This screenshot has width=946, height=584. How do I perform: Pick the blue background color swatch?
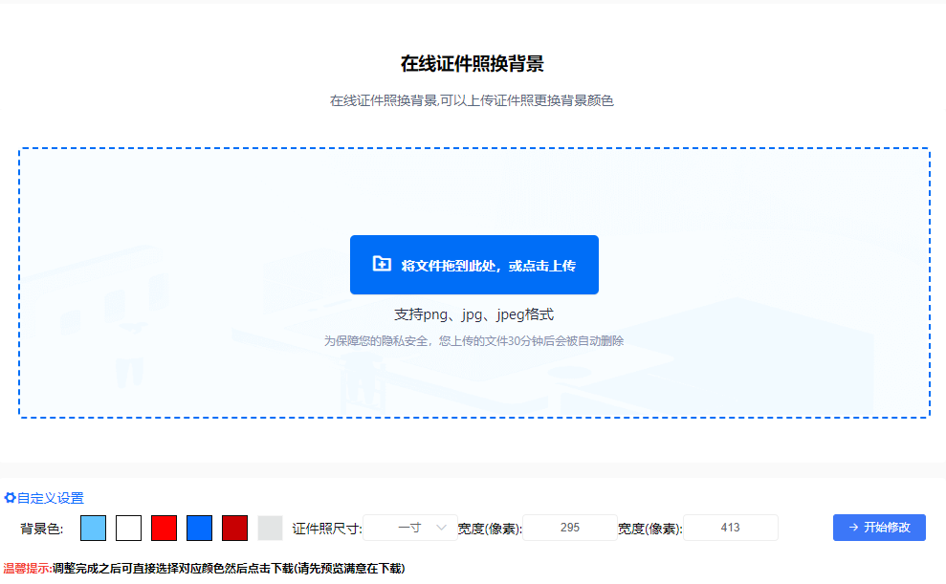tap(200, 527)
